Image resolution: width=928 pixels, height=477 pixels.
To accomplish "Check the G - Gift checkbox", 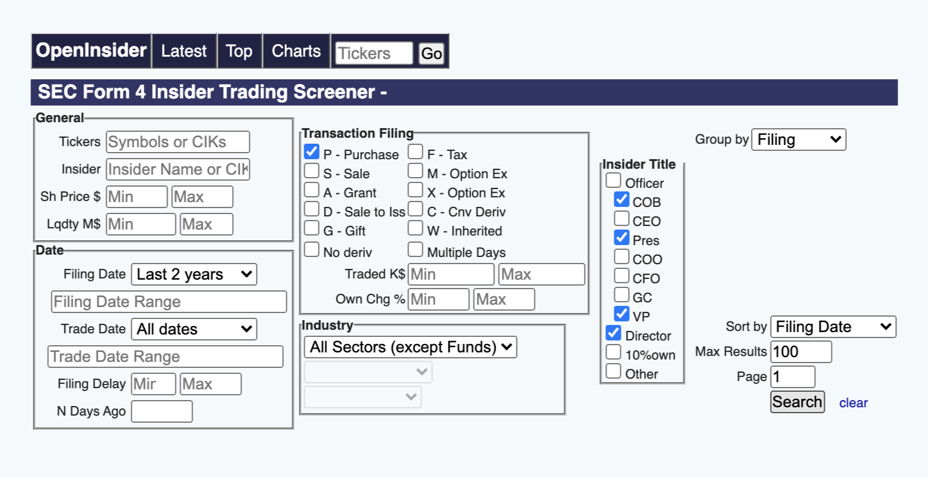I will point(312,228).
